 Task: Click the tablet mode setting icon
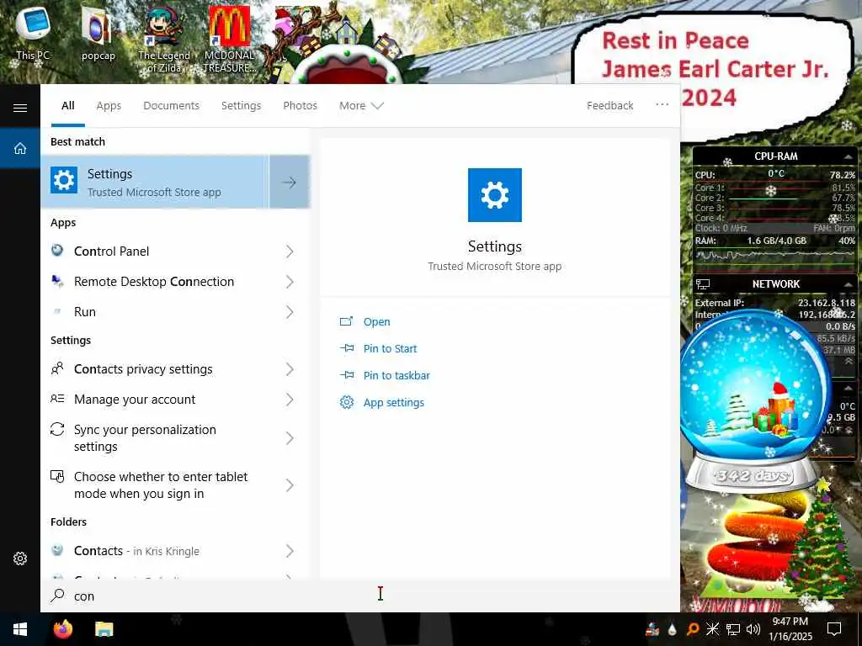pyautogui.click(x=57, y=476)
